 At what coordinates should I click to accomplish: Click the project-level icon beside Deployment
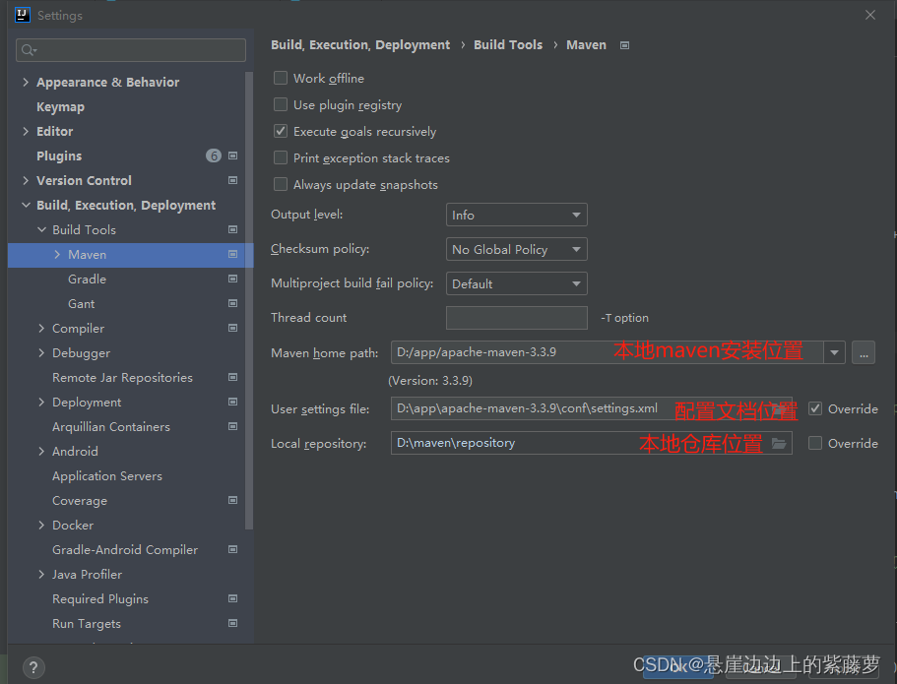tap(232, 402)
